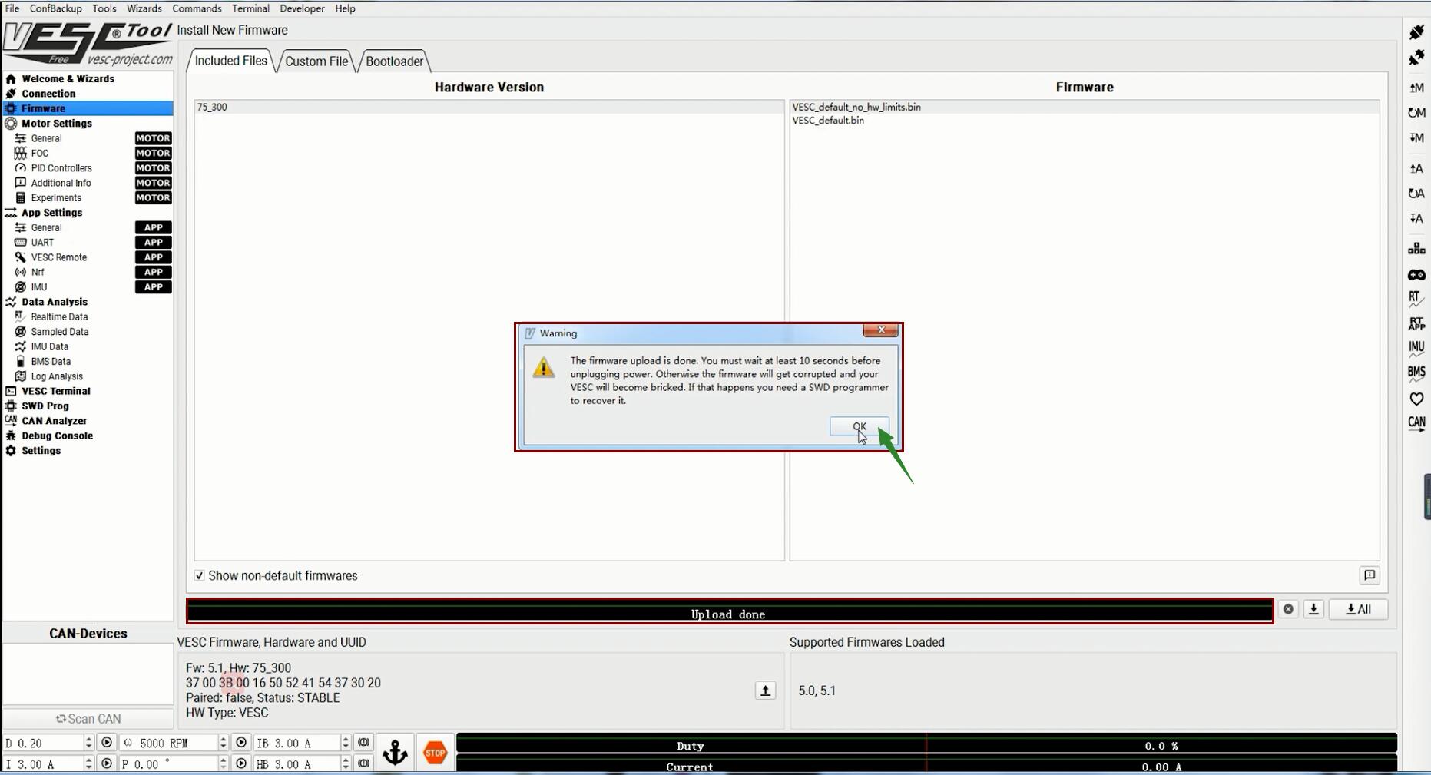1431x775 pixels.
Task: Toggle the heart alive-packets icon
Action: (x=1416, y=399)
